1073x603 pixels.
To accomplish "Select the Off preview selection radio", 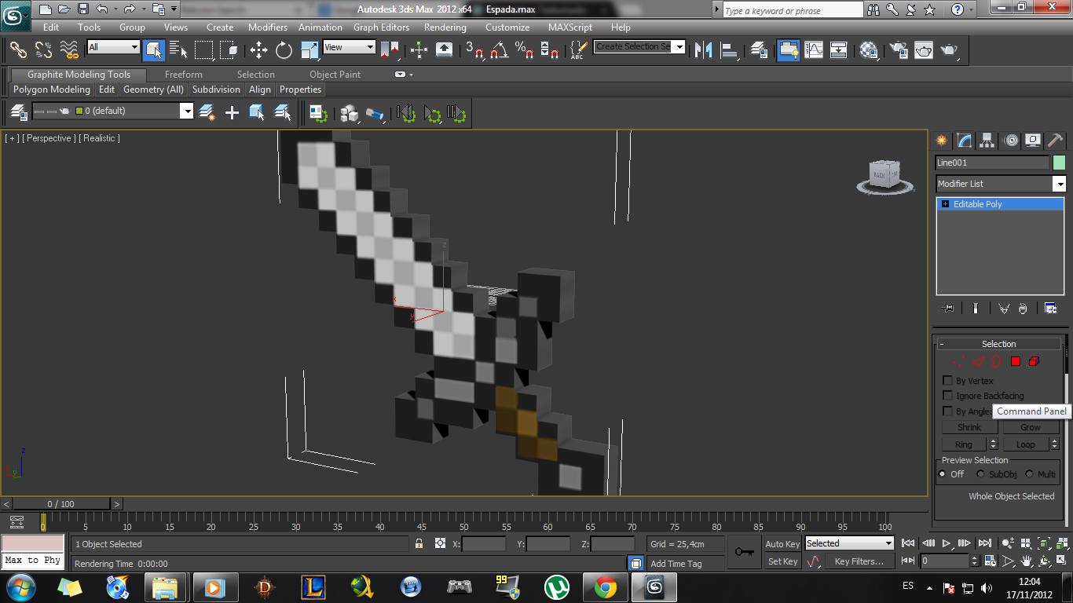I will click(943, 474).
